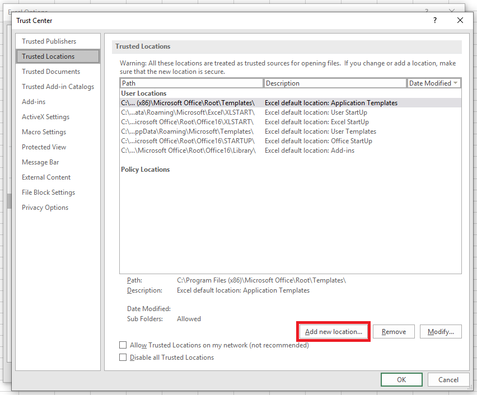This screenshot has width=477, height=395.
Task: Select the Application Templates location row
Action: pos(291,103)
